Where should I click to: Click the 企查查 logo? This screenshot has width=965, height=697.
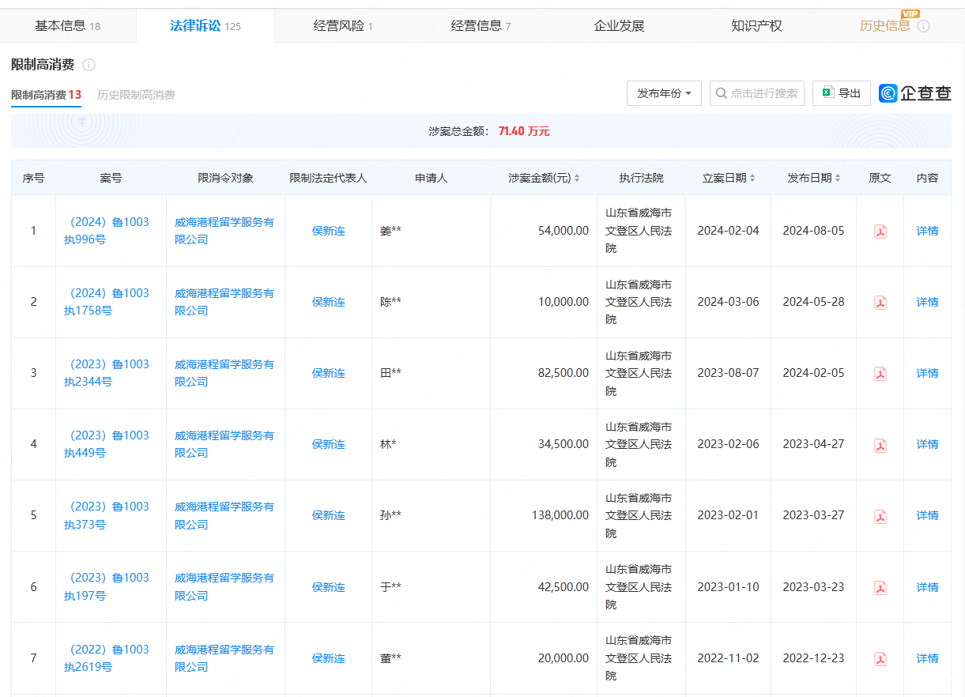coord(915,93)
